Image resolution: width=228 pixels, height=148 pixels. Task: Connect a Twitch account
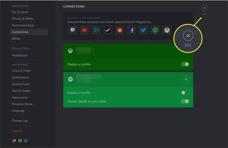[73, 30]
